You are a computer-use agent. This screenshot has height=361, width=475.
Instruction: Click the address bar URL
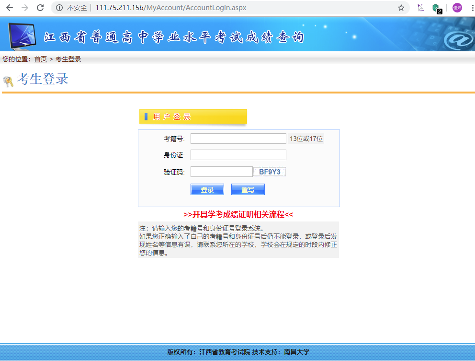(x=170, y=8)
